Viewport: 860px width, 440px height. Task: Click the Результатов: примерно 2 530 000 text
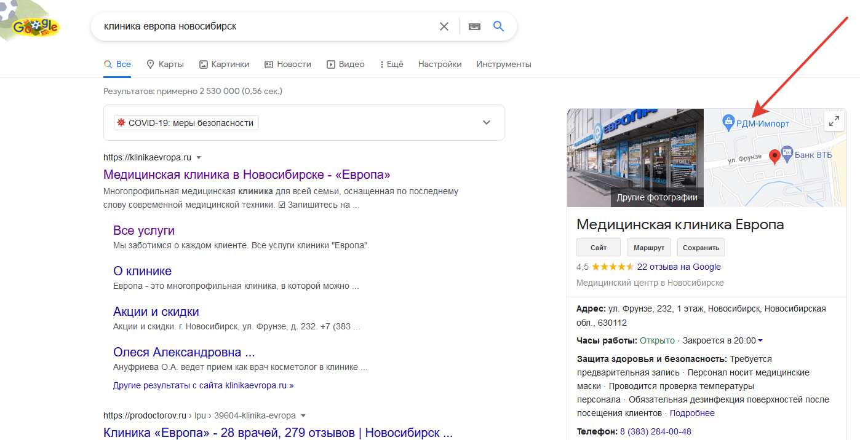(x=193, y=91)
